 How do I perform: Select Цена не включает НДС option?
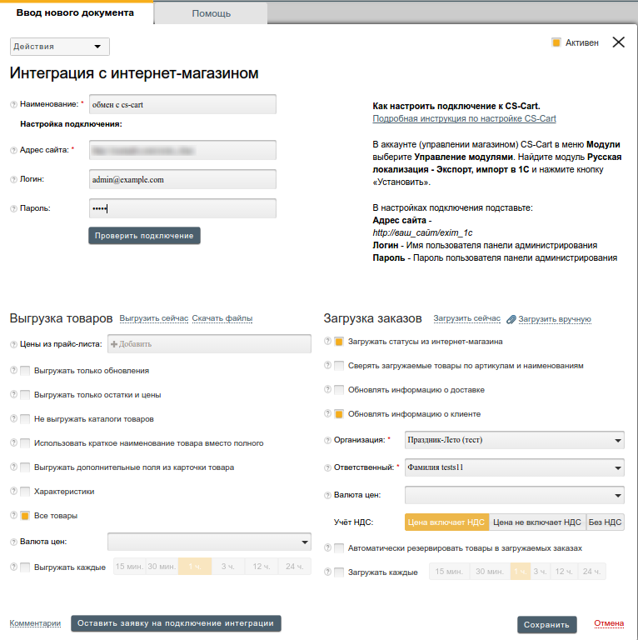(536, 522)
